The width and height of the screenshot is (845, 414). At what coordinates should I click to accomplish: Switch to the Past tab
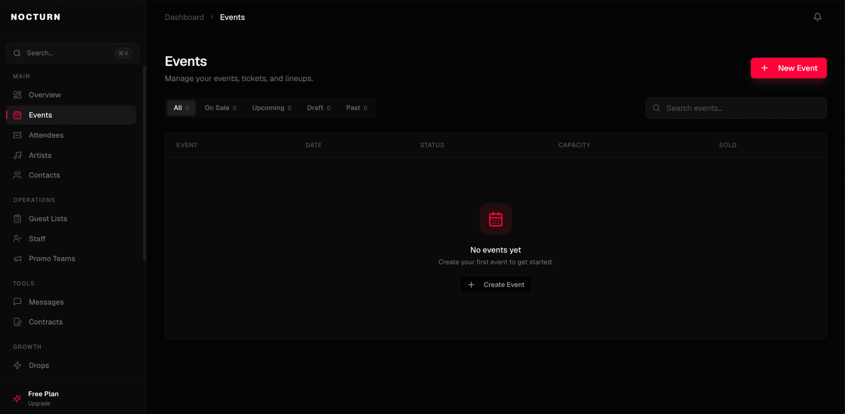[356, 108]
